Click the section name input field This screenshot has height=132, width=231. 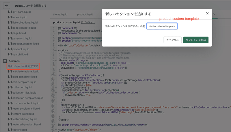tap(162, 26)
